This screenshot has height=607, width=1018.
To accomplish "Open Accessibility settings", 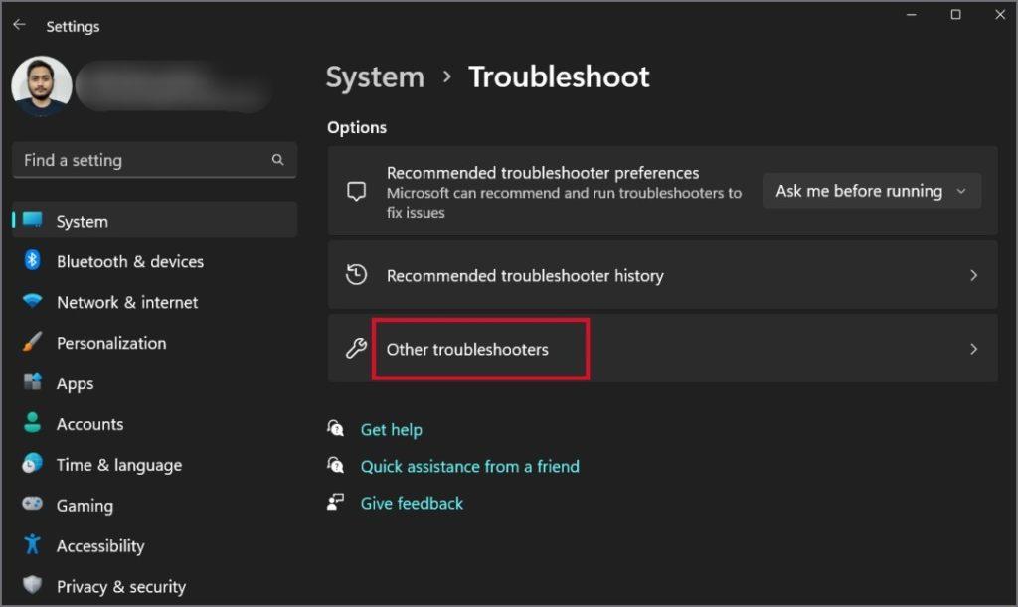I will [x=154, y=546].
